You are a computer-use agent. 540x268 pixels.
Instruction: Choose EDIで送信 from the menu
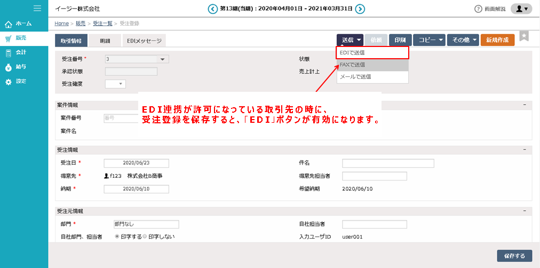click(x=372, y=53)
